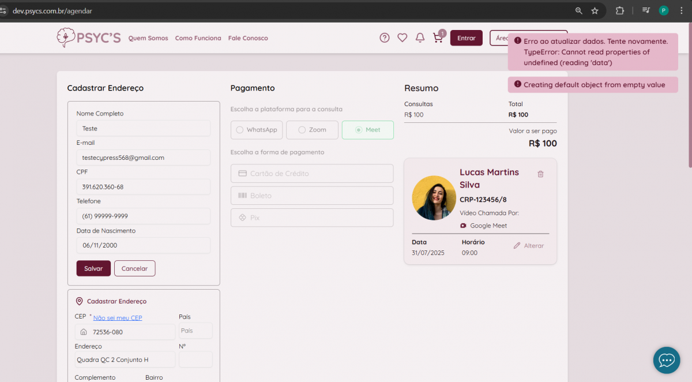Select Meet as consultation platform
This screenshot has height=382, width=692.
[367, 130]
